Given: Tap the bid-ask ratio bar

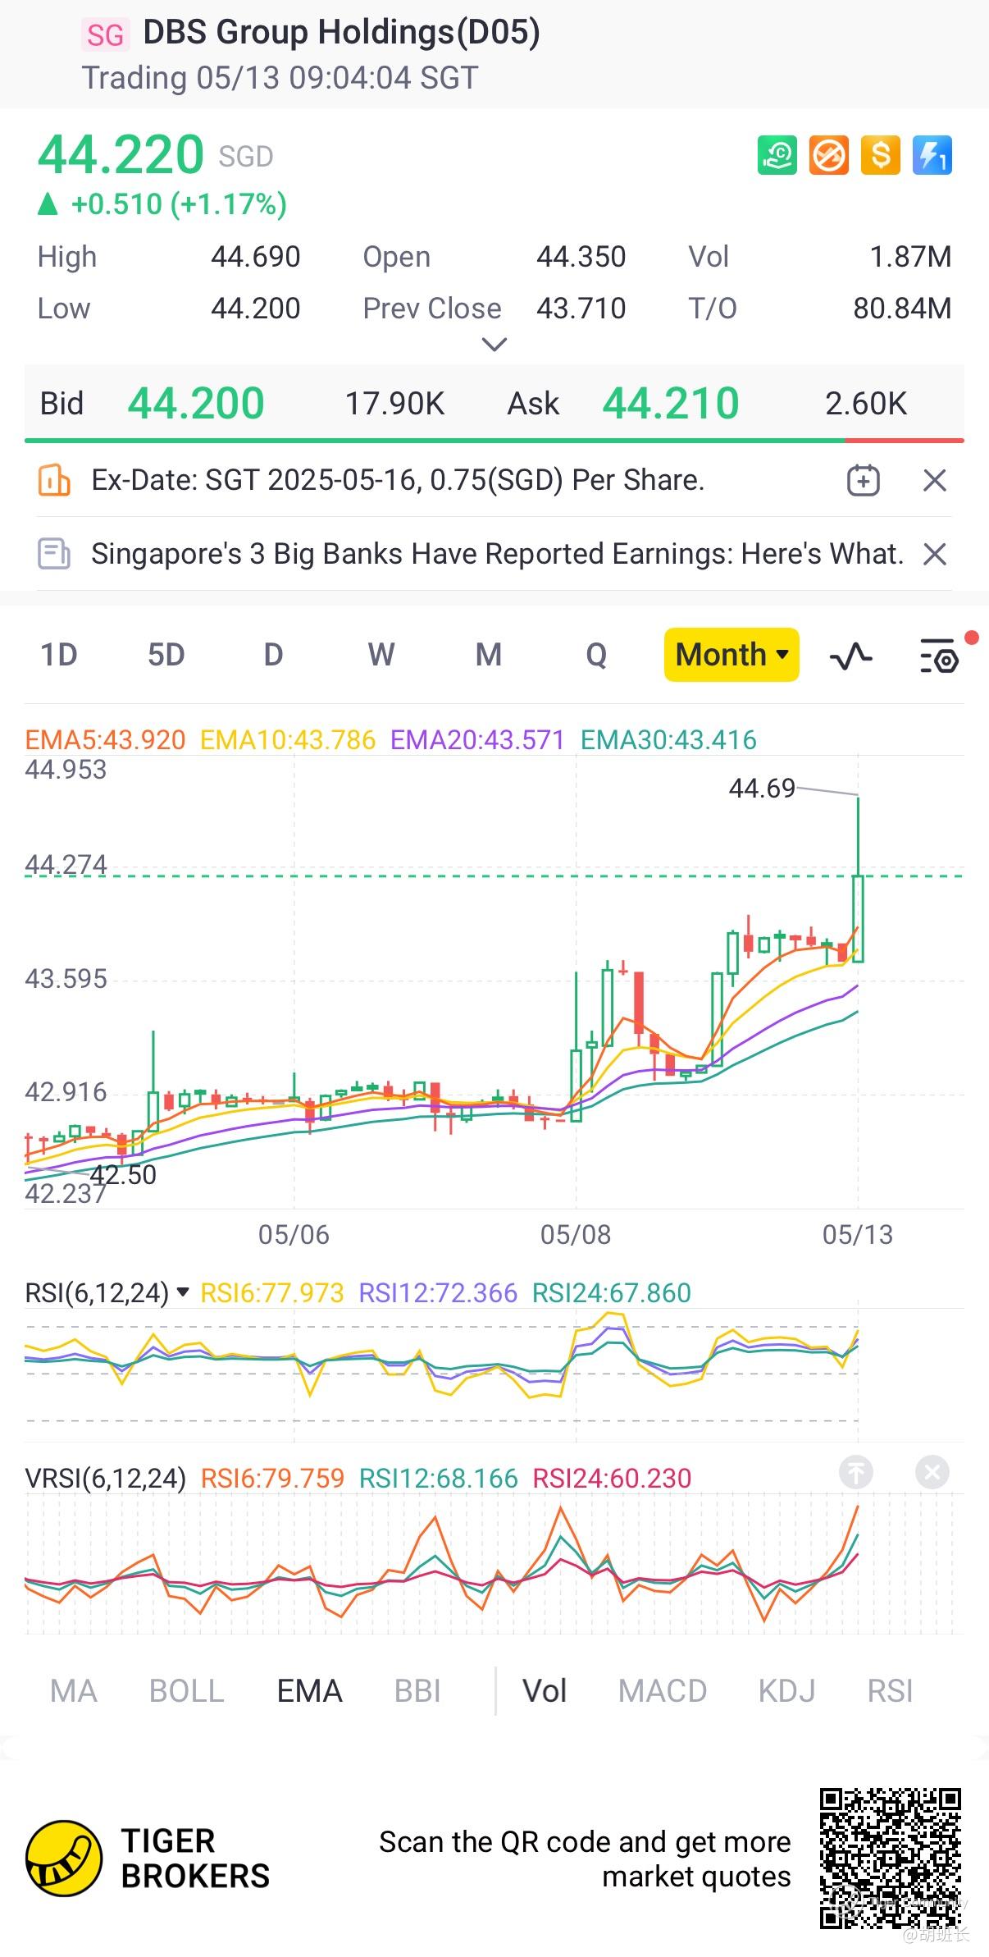Looking at the screenshot, I should [494, 441].
